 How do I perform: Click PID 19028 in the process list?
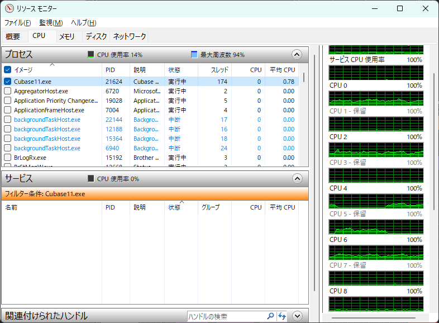coord(114,101)
